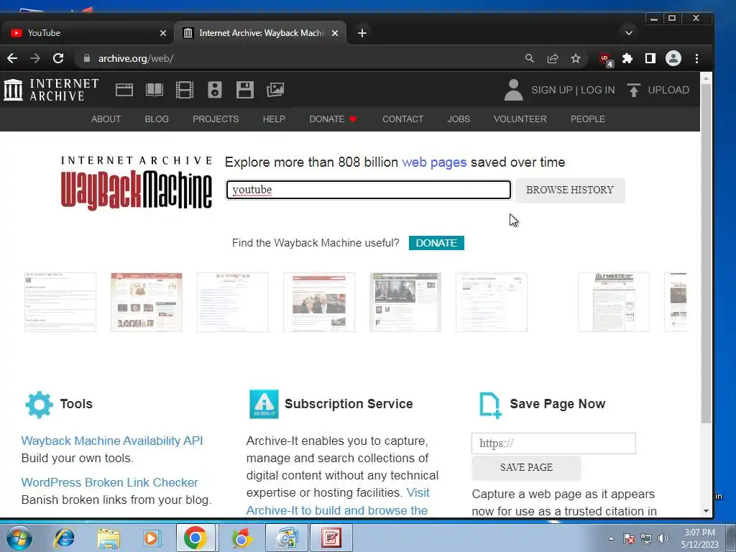
Task: Open the Video film-strip icon
Action: click(185, 90)
